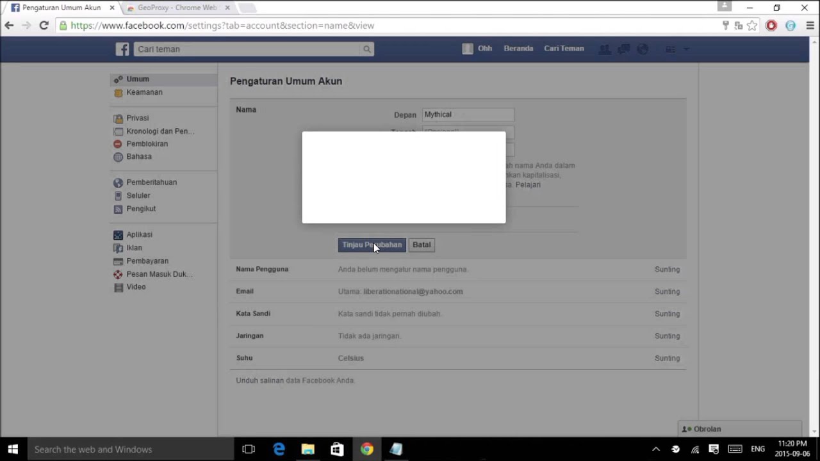
Task: Bookmark the page with the star icon
Action: 752,26
